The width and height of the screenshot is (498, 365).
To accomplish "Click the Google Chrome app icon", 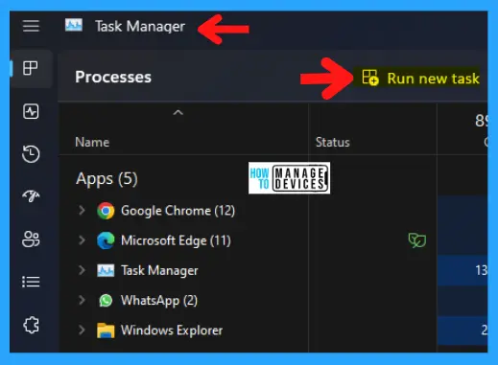I will pos(106,211).
